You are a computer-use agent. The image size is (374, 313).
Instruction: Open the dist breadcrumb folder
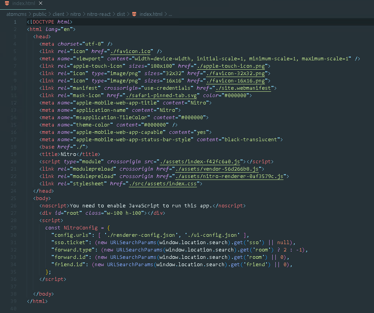pos(121,14)
